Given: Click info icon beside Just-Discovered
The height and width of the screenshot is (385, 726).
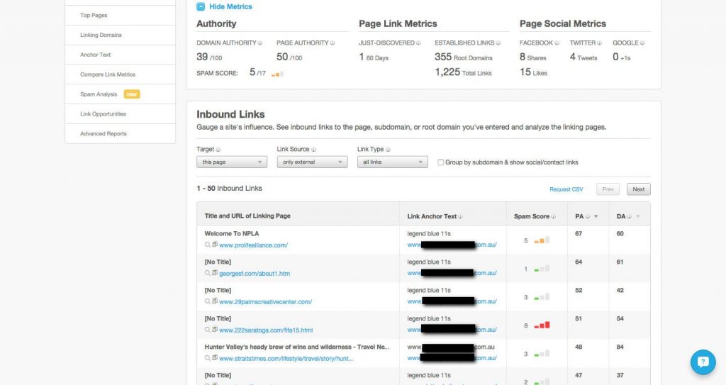Looking at the screenshot, I should click(418, 43).
